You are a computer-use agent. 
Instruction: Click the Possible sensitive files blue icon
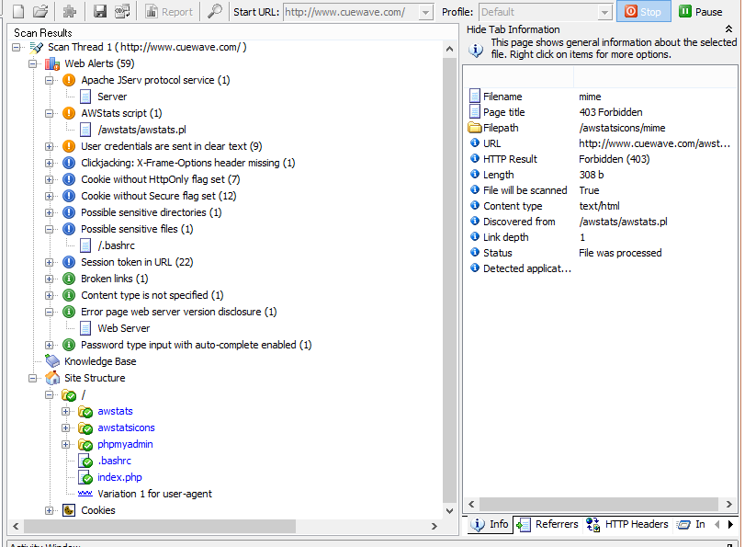click(69, 229)
